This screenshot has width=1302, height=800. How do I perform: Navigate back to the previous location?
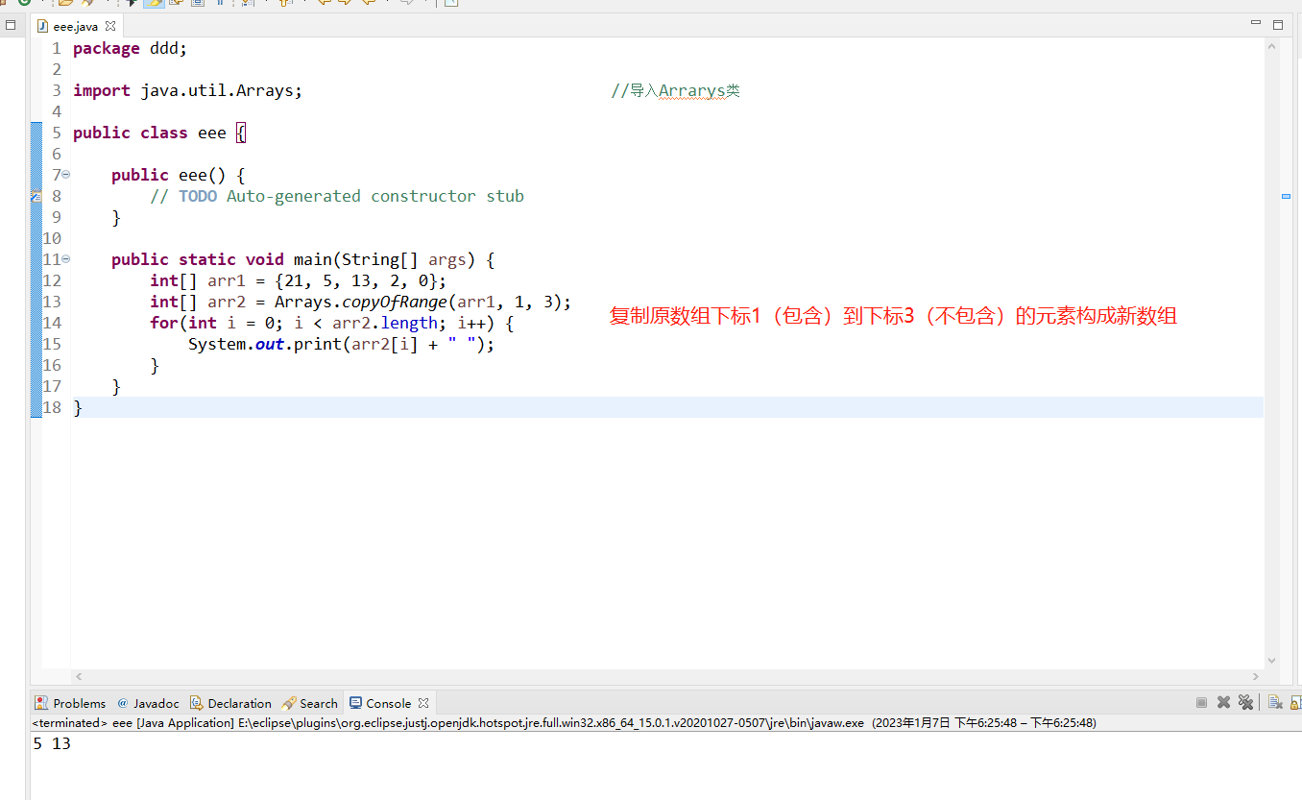369,4
